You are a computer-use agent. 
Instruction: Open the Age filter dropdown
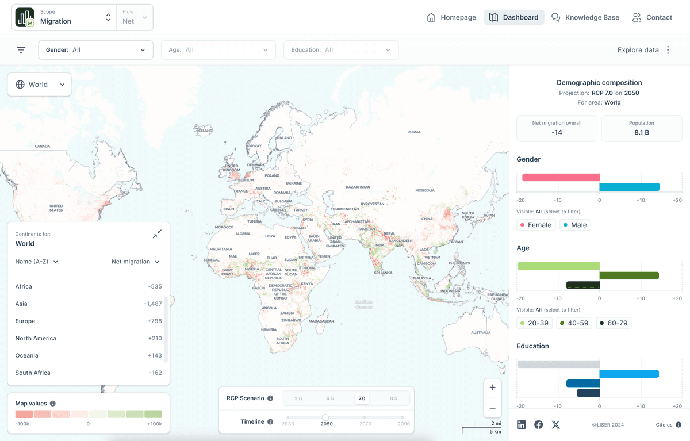pos(218,50)
